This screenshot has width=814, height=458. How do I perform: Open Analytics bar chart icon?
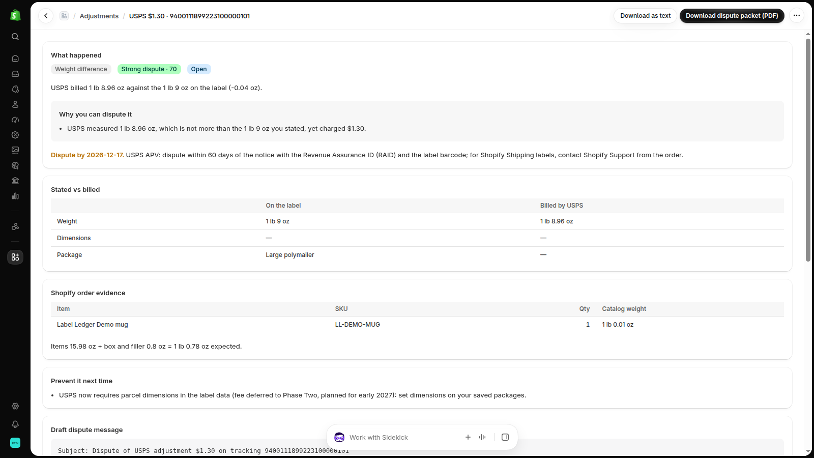pyautogui.click(x=15, y=196)
